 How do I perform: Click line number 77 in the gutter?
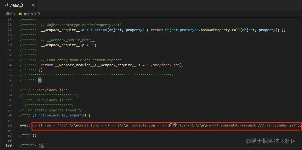[9, 30]
